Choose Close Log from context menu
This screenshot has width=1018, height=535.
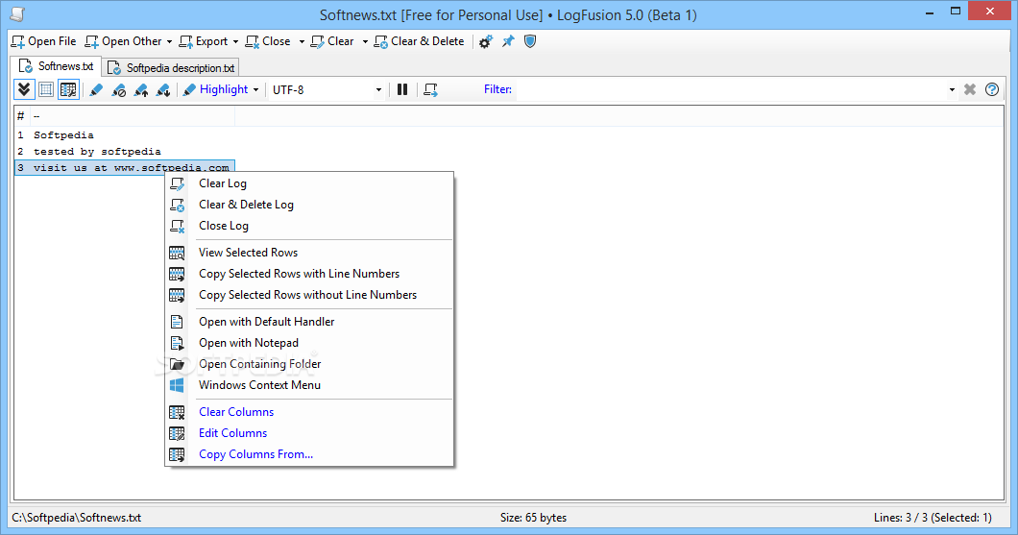[x=309, y=226]
